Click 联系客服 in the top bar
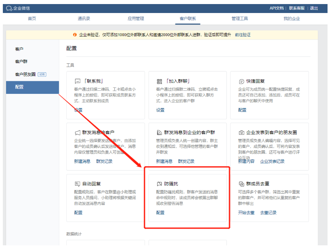Screen dimensions: 332x251 tap(297, 8)
